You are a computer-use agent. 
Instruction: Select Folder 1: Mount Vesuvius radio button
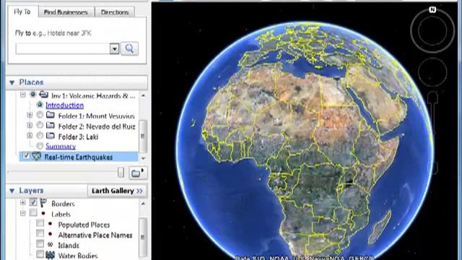pos(40,115)
